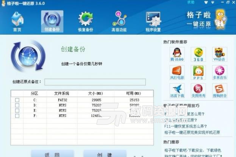Open link 格子啦一键还原完美实现开机还原
Screen dimensions: 236x157
(192, 132)
